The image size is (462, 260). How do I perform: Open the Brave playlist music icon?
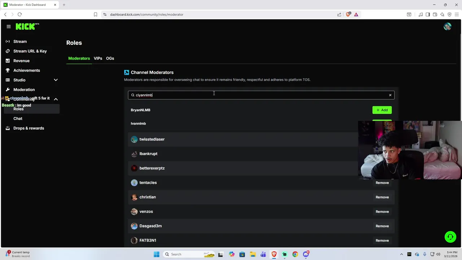pos(420,14)
